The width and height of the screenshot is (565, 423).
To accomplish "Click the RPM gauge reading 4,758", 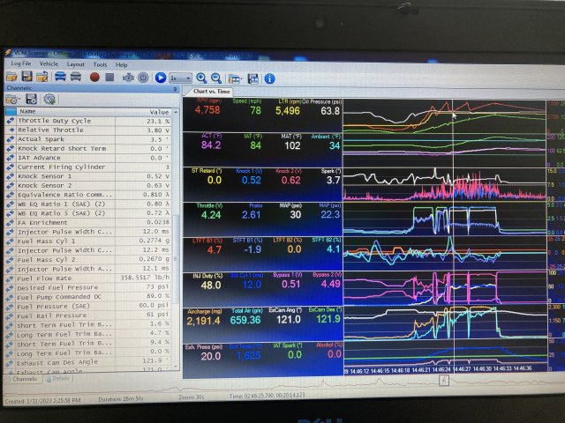I will click(207, 110).
